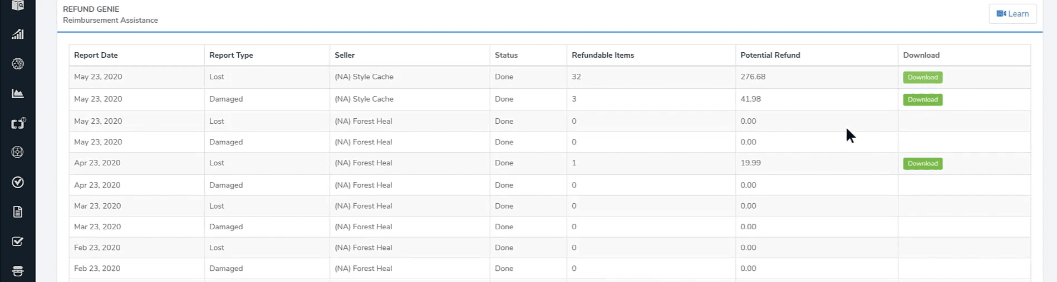The width and height of the screenshot is (1057, 282).
Task: Download May 23 Damaged Style Cache report
Action: pyautogui.click(x=922, y=100)
